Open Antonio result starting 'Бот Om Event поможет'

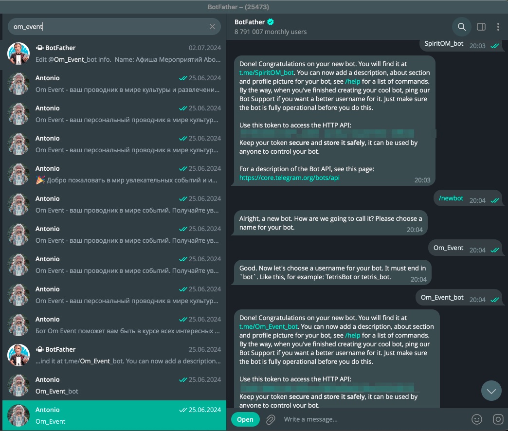[x=114, y=325]
